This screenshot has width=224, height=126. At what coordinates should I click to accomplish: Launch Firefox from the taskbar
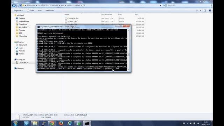tap(61, 123)
